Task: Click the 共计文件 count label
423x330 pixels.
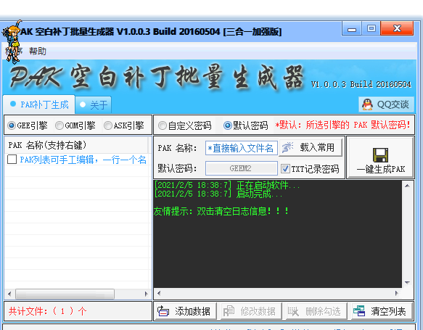Action: click(x=48, y=311)
